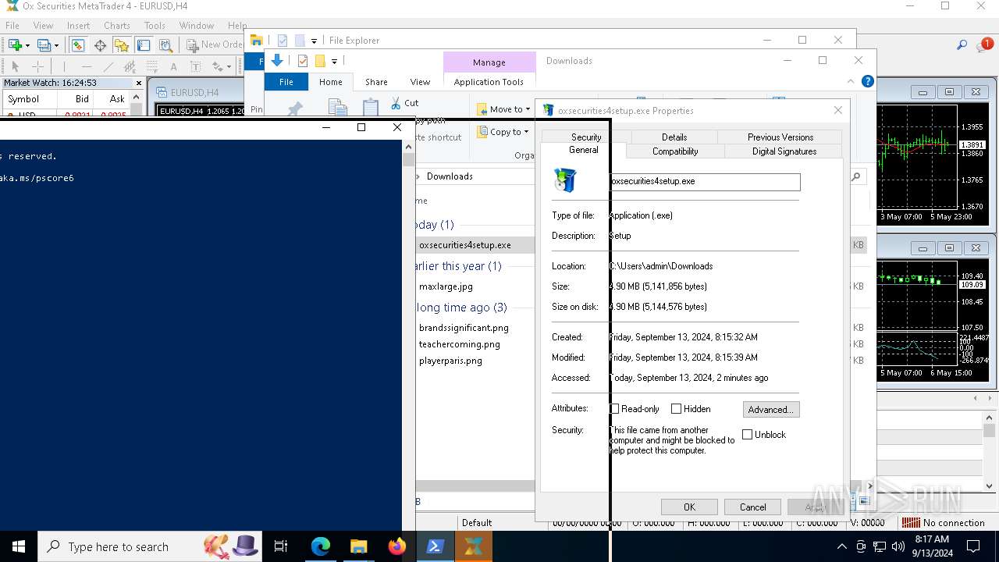The height and width of the screenshot is (562, 999).
Task: Open the Strategy Tester magnifier icon
Action: tap(165, 45)
